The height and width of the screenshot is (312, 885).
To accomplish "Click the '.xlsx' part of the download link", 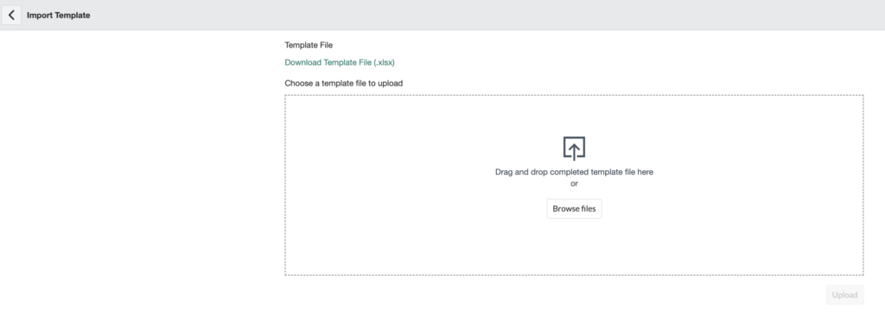I will point(384,62).
